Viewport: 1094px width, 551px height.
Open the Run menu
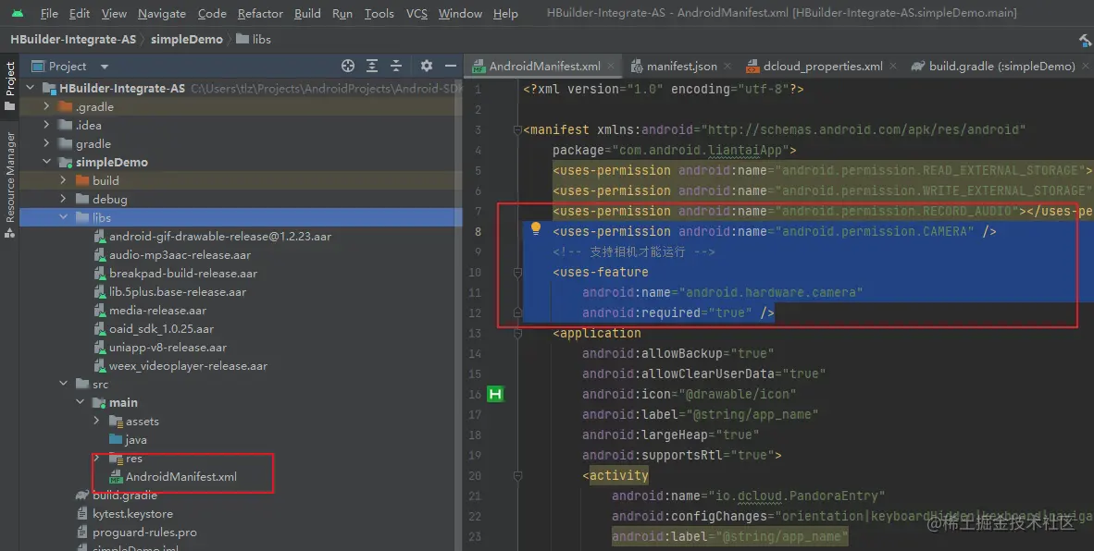[342, 13]
